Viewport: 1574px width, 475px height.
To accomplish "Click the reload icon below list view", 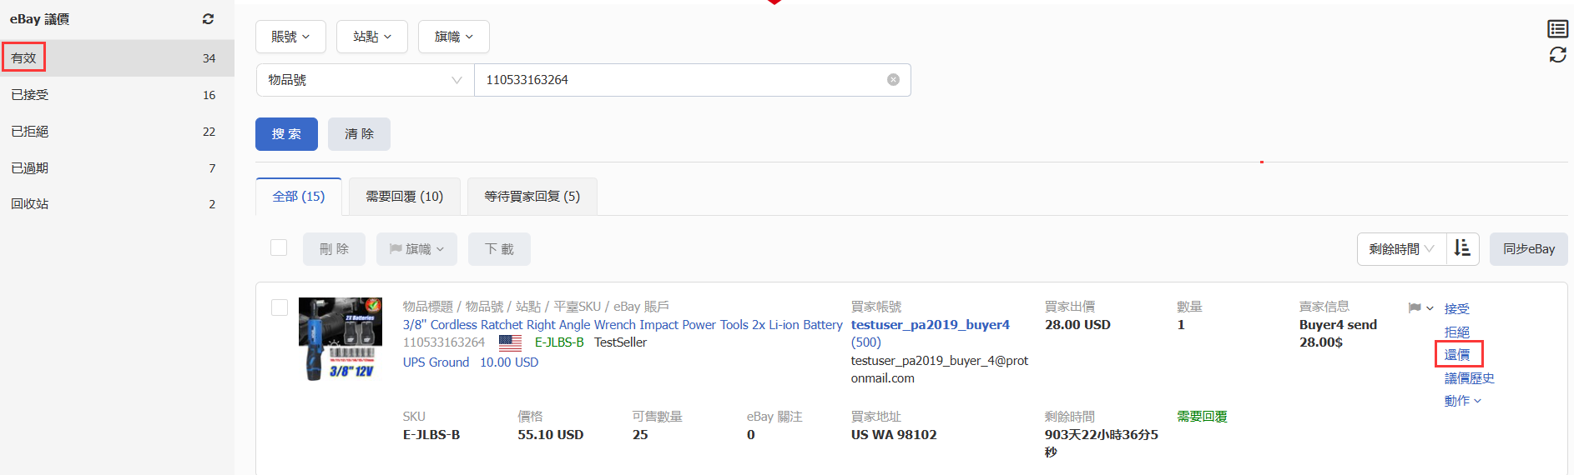I will pos(1557,55).
